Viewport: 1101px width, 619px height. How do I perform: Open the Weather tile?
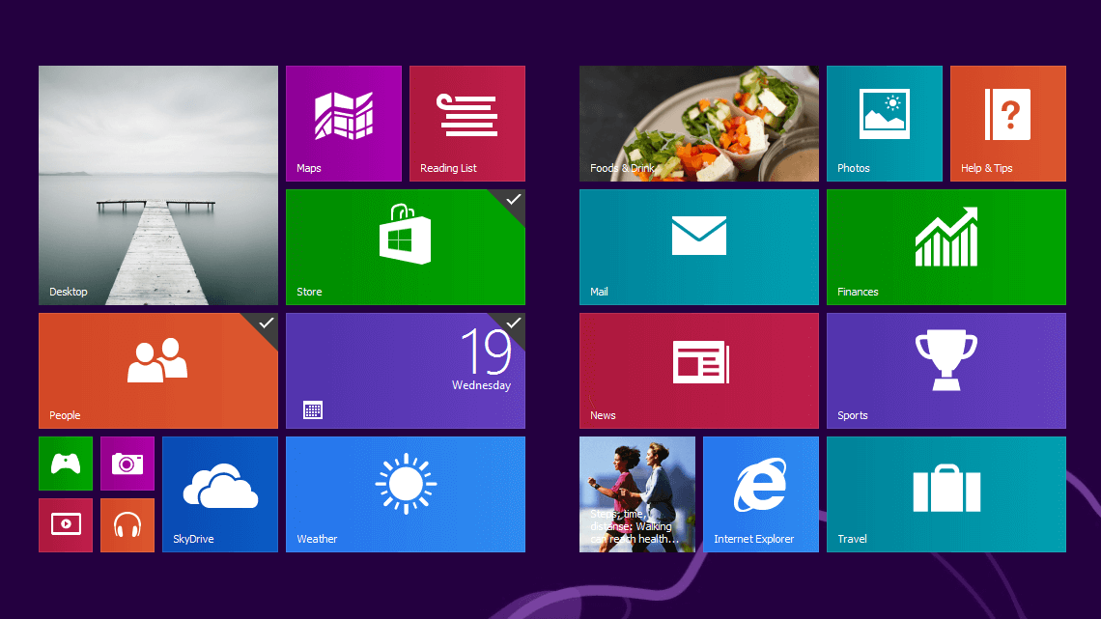[x=406, y=494]
